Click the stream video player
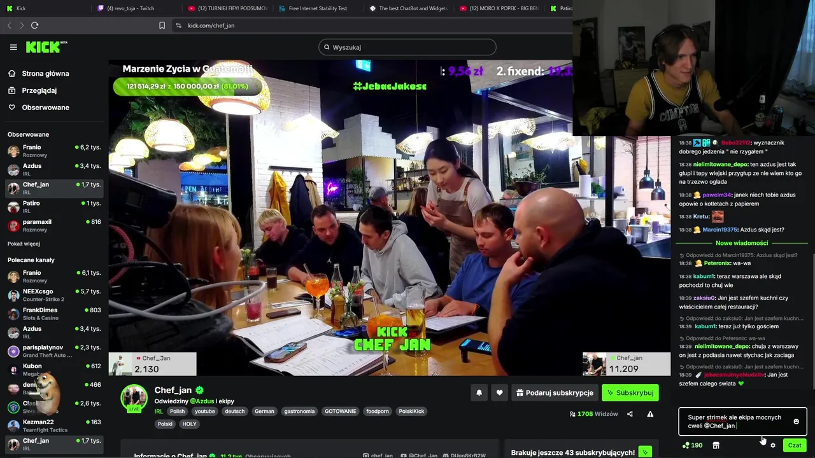The height and width of the screenshot is (458, 815). pos(389,218)
